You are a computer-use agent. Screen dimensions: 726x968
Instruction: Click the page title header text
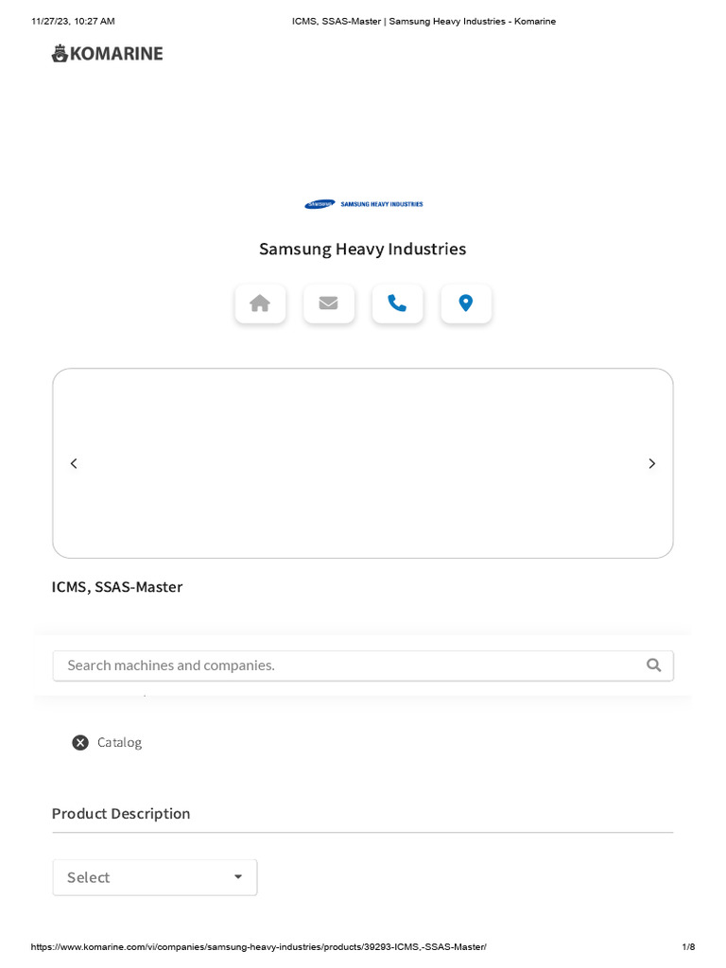(423, 21)
